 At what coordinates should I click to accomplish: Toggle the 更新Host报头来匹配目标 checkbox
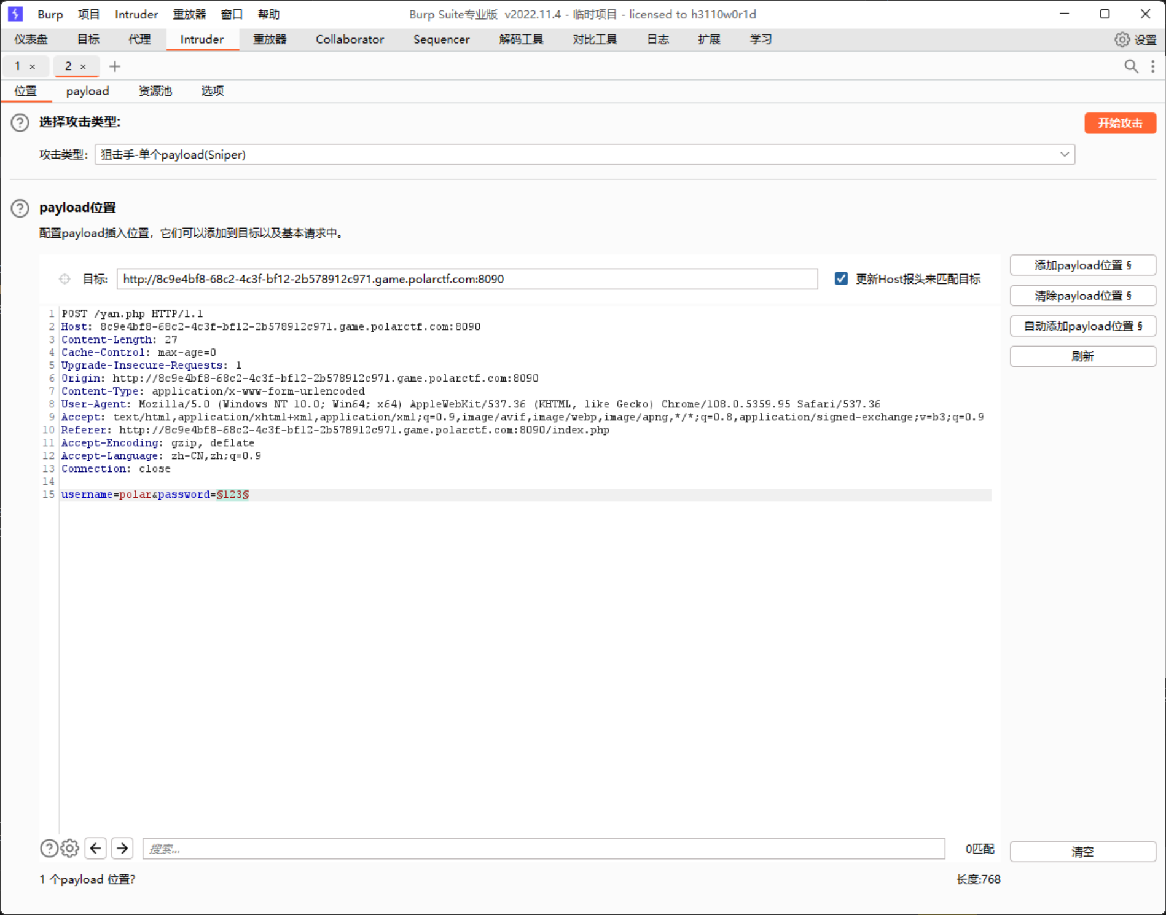[x=841, y=279]
